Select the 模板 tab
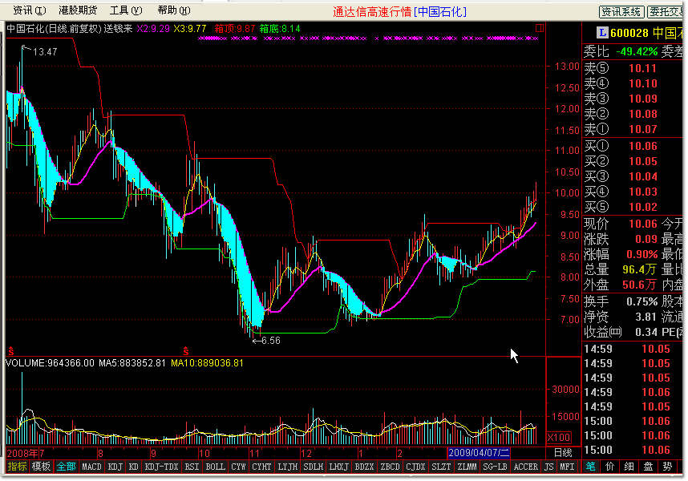 [x=41, y=467]
